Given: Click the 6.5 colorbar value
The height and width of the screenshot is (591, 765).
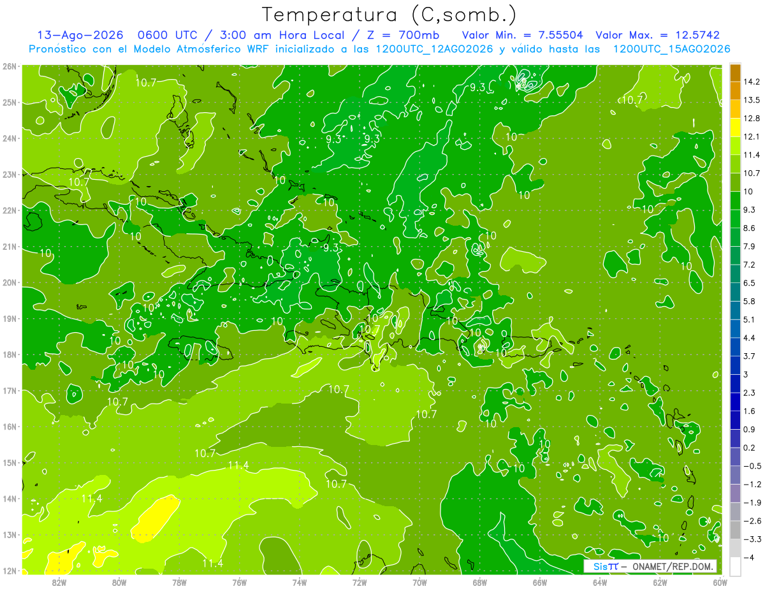Looking at the screenshot, I should pos(750,282).
